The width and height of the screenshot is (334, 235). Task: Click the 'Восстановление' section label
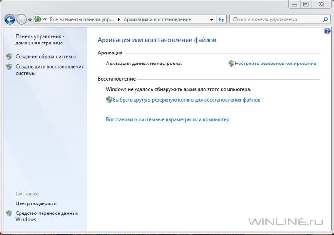(116, 79)
